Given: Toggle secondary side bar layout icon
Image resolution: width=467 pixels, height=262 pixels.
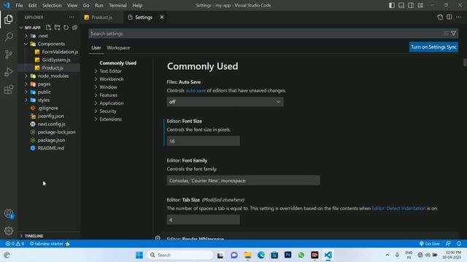Looking at the screenshot, I should [x=411, y=5].
